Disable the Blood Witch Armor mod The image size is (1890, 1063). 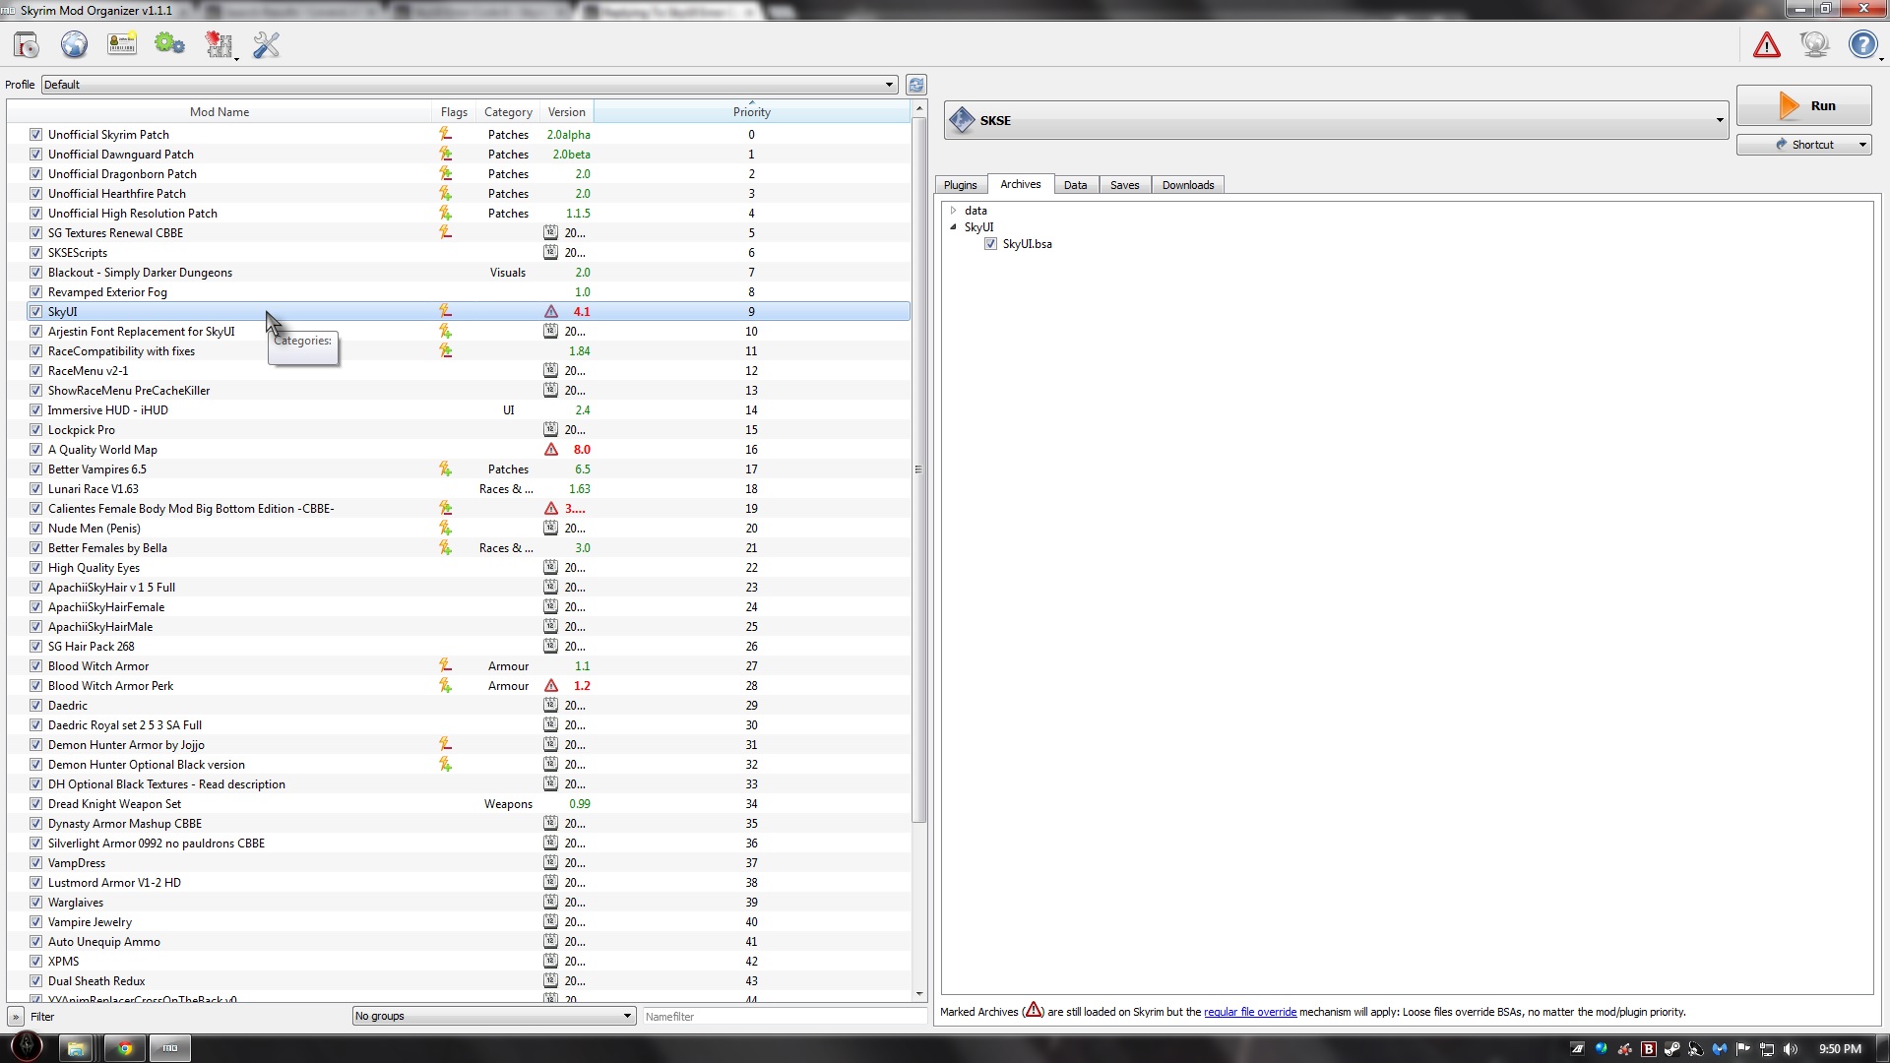click(x=35, y=665)
